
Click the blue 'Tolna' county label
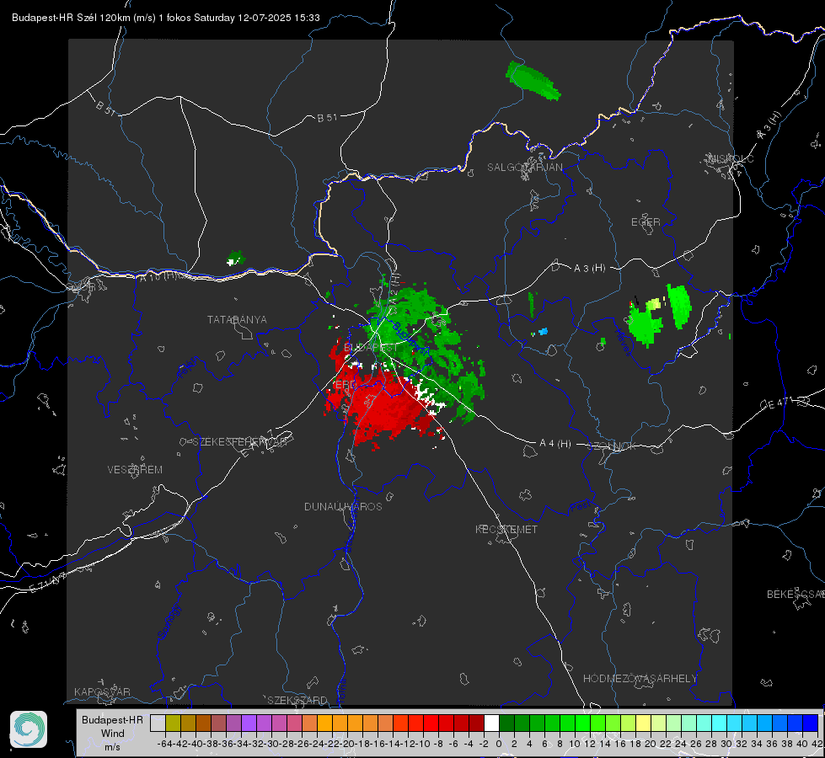pos(342,691)
